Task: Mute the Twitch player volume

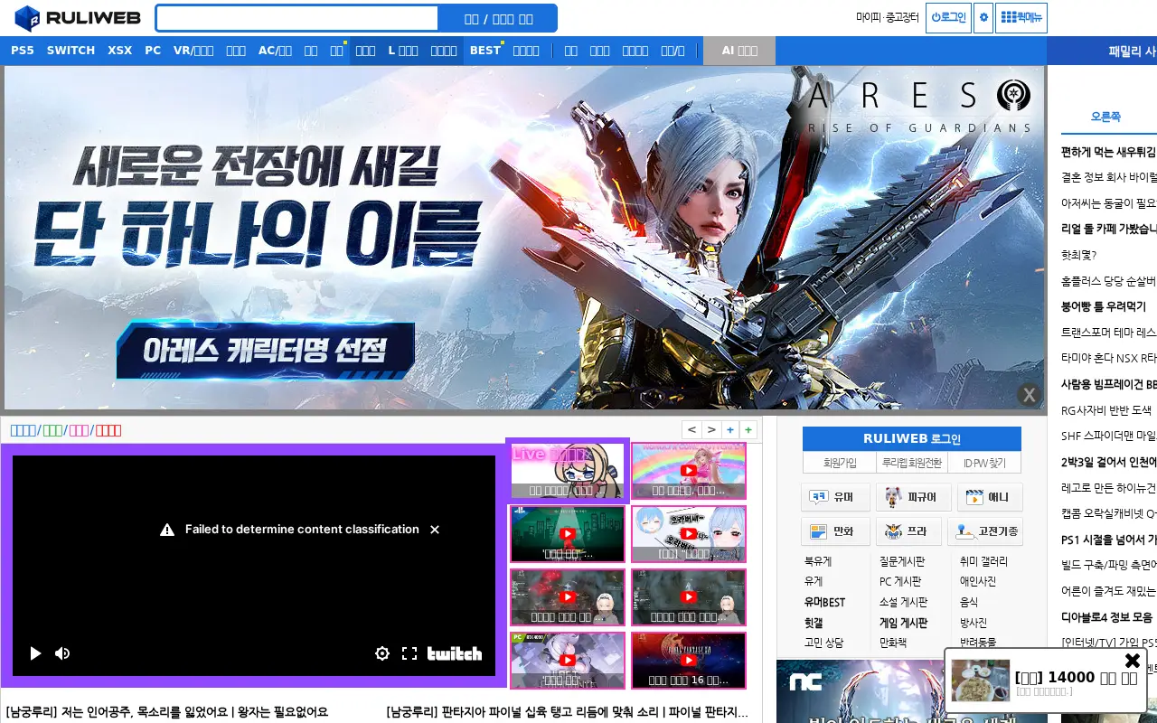Action: click(x=62, y=653)
